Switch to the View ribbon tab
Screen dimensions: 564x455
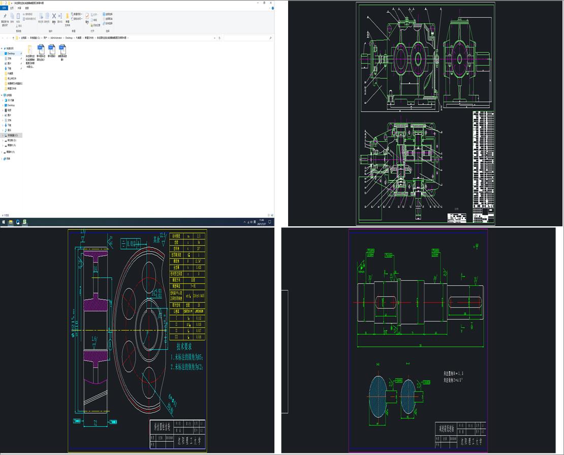pos(27,8)
